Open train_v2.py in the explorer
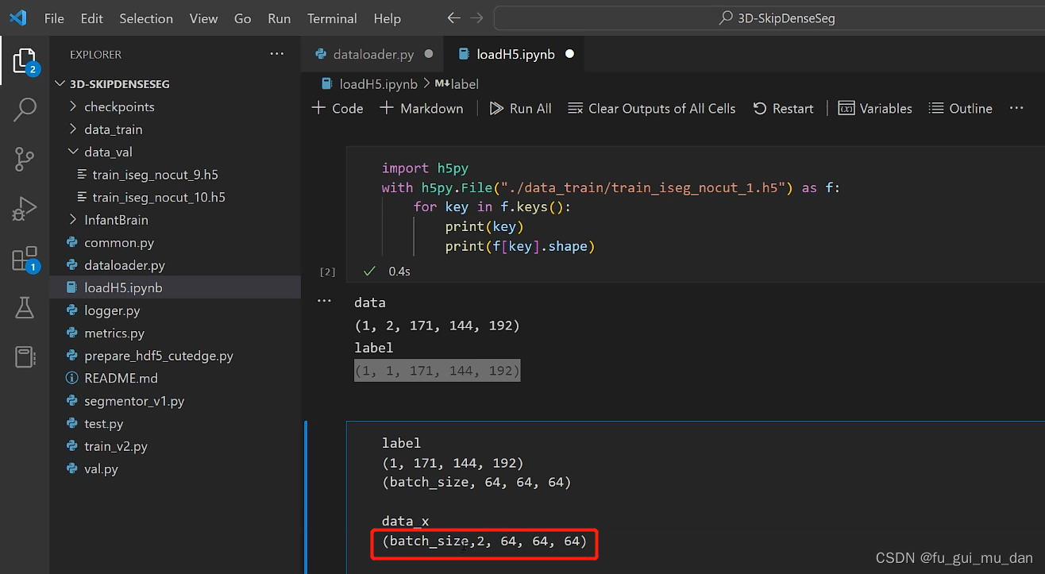Screen dimensions: 1045x574 [116, 446]
